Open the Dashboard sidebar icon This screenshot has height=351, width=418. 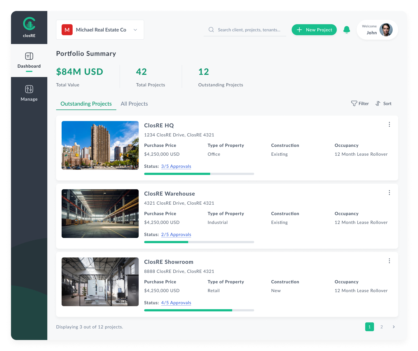click(29, 56)
